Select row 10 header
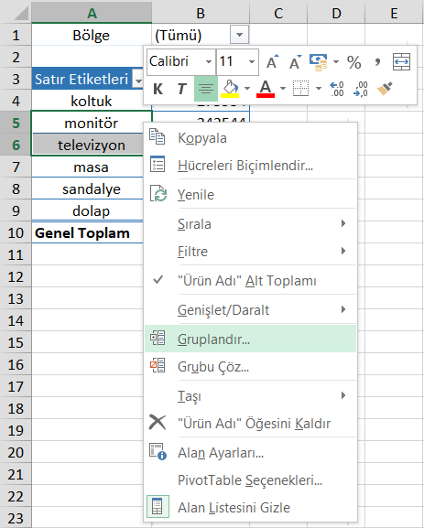This screenshot has height=528, width=424. tap(16, 233)
